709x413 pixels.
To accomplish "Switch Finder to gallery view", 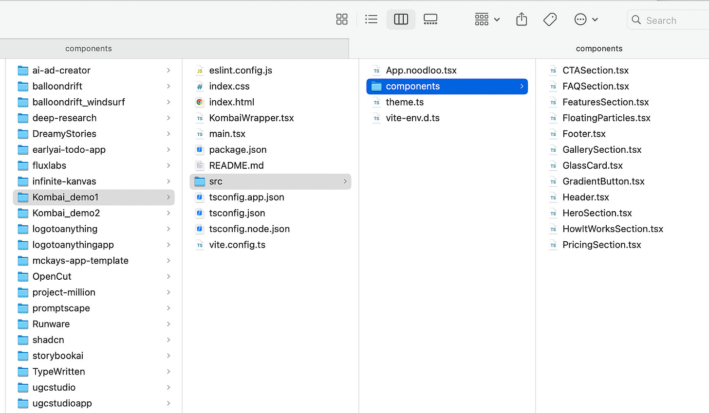I will (x=430, y=19).
